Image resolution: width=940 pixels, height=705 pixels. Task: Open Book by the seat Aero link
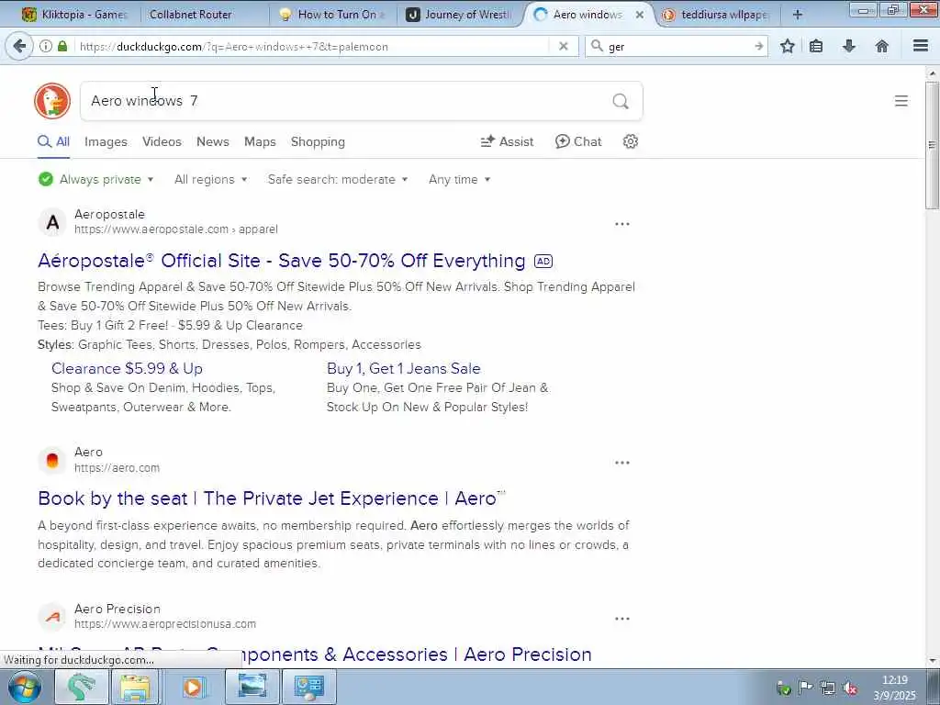[x=271, y=498]
